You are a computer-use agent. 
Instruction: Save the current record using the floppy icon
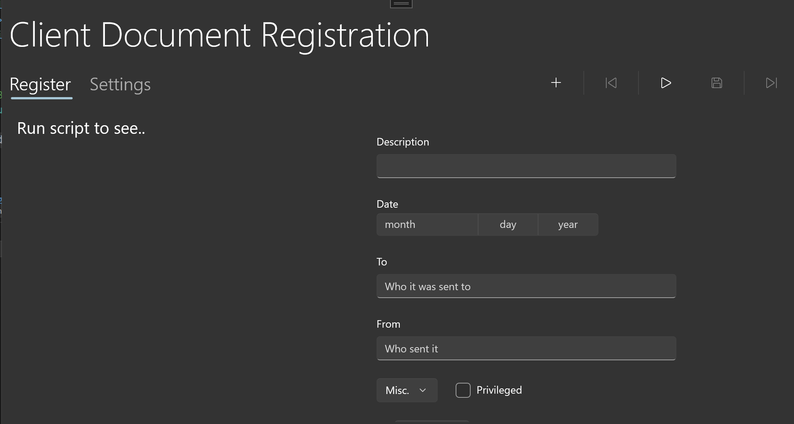pos(716,83)
